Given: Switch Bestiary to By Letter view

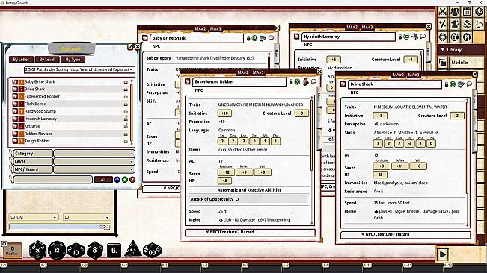Looking at the screenshot, I should [21, 60].
